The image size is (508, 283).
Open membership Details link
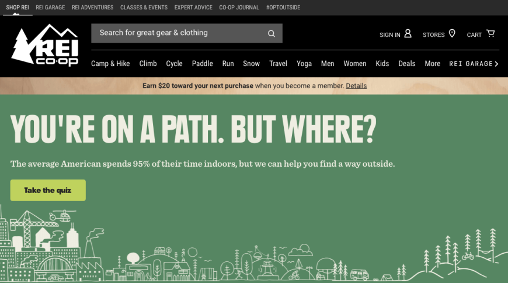tap(356, 86)
